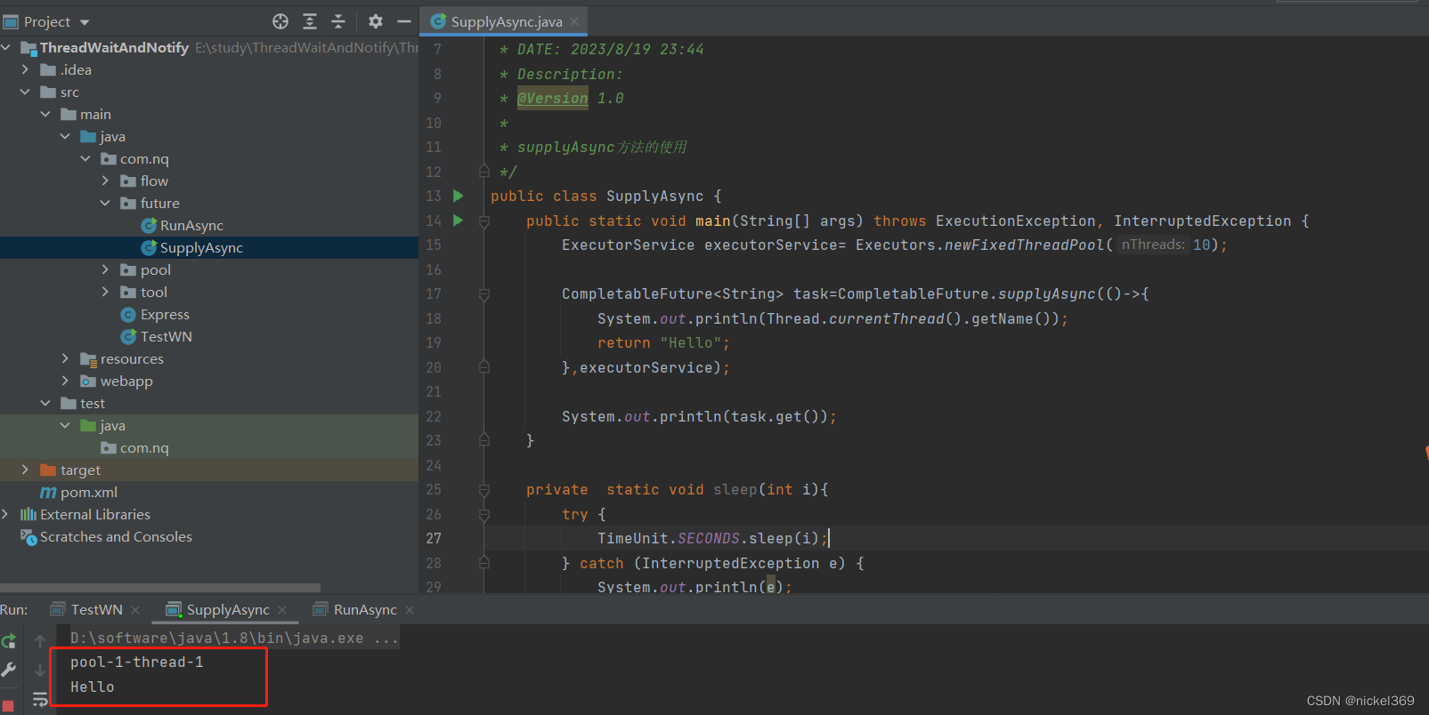
Task: Switch to the TestWN run tab
Action: (96, 610)
